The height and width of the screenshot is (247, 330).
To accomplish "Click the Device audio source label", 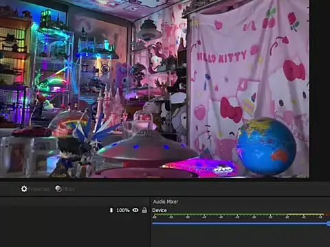I will (x=159, y=210).
